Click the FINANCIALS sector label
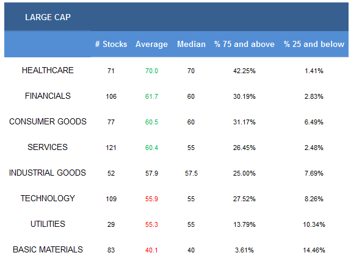Image resolution: width=351 pixels, height=261 pixels. pos(48,96)
